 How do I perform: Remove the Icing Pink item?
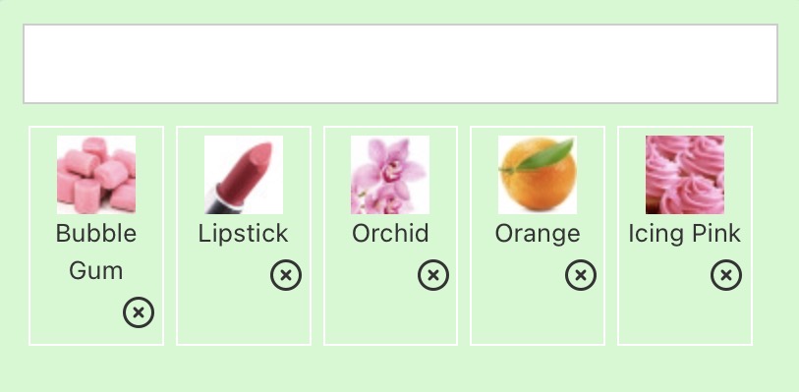(x=726, y=275)
